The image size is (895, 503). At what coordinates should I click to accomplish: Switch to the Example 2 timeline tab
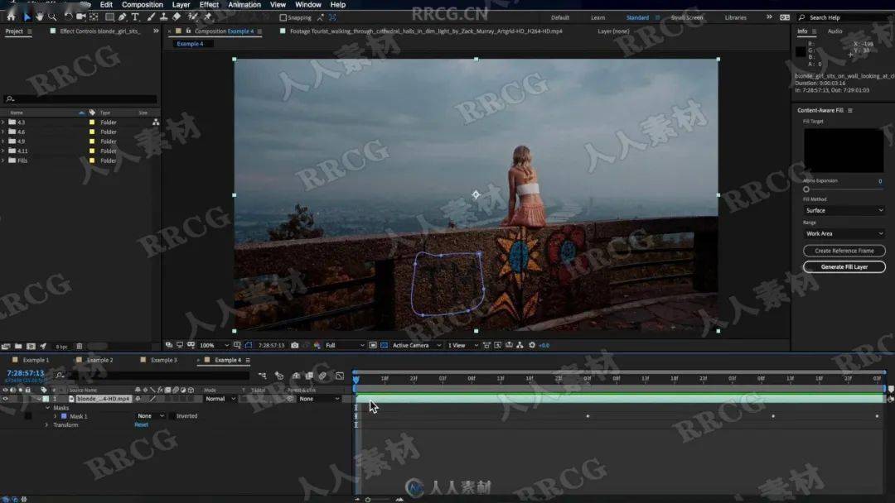click(99, 360)
